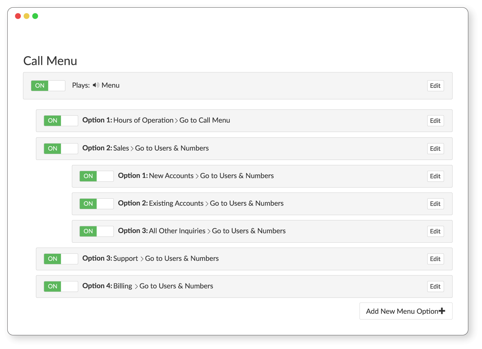This screenshot has width=482, height=349.
Task: Click the chevron after Existing Accounts
Action: tap(207, 204)
